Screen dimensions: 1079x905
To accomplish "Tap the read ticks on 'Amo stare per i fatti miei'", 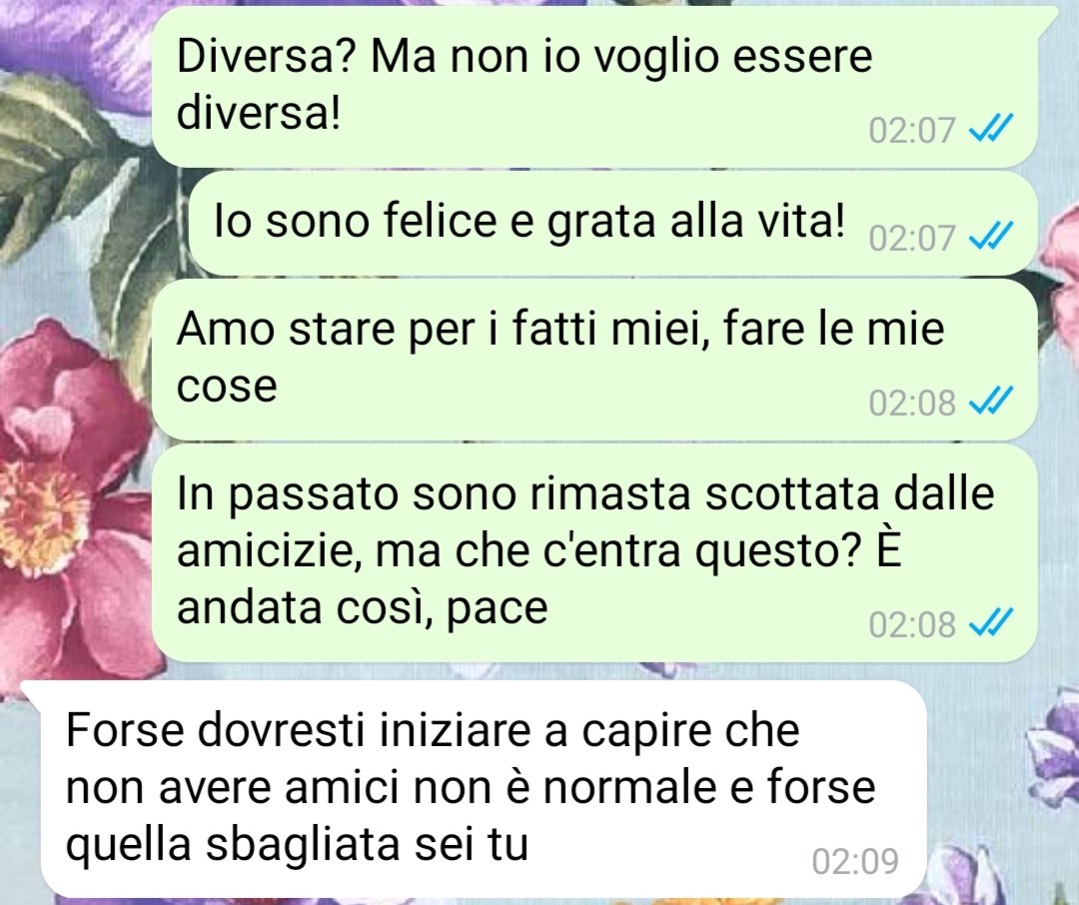I will click(x=990, y=402).
